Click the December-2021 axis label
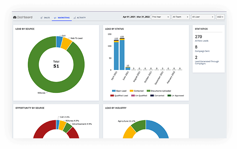Viewport: 237px width, 149px height. point(159,78)
